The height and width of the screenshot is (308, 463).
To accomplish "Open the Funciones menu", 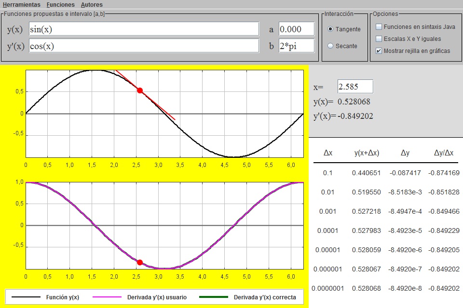I will pos(61,4).
